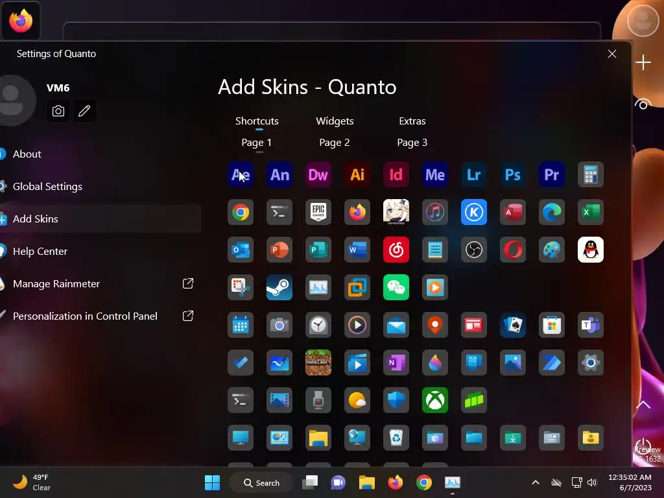The width and height of the screenshot is (664, 498).
Task: Edit the VM6 profile name
Action: [84, 111]
